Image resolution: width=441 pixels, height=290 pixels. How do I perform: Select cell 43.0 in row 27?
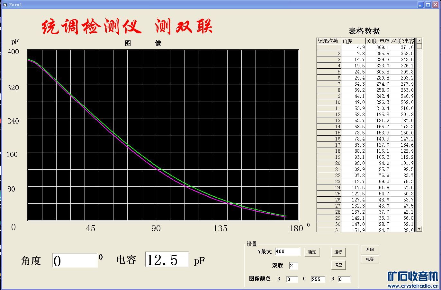point(378,206)
